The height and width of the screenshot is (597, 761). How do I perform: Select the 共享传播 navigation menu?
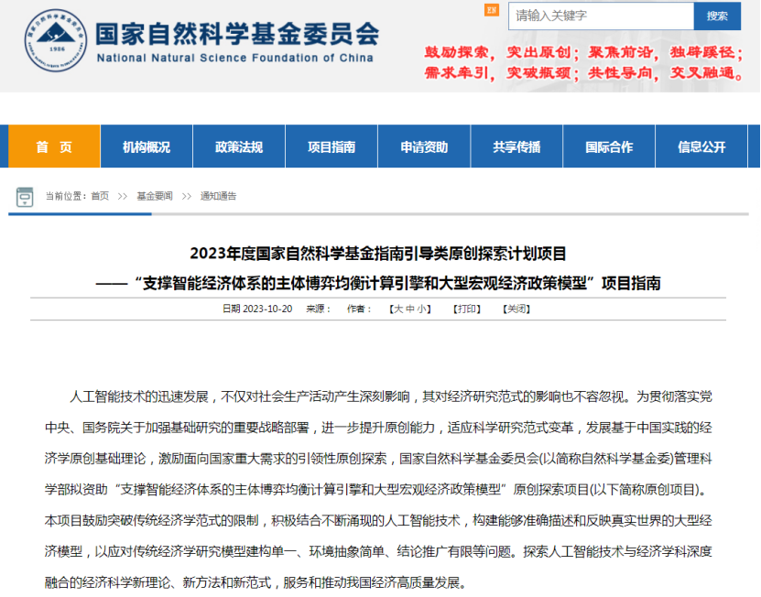(x=516, y=147)
